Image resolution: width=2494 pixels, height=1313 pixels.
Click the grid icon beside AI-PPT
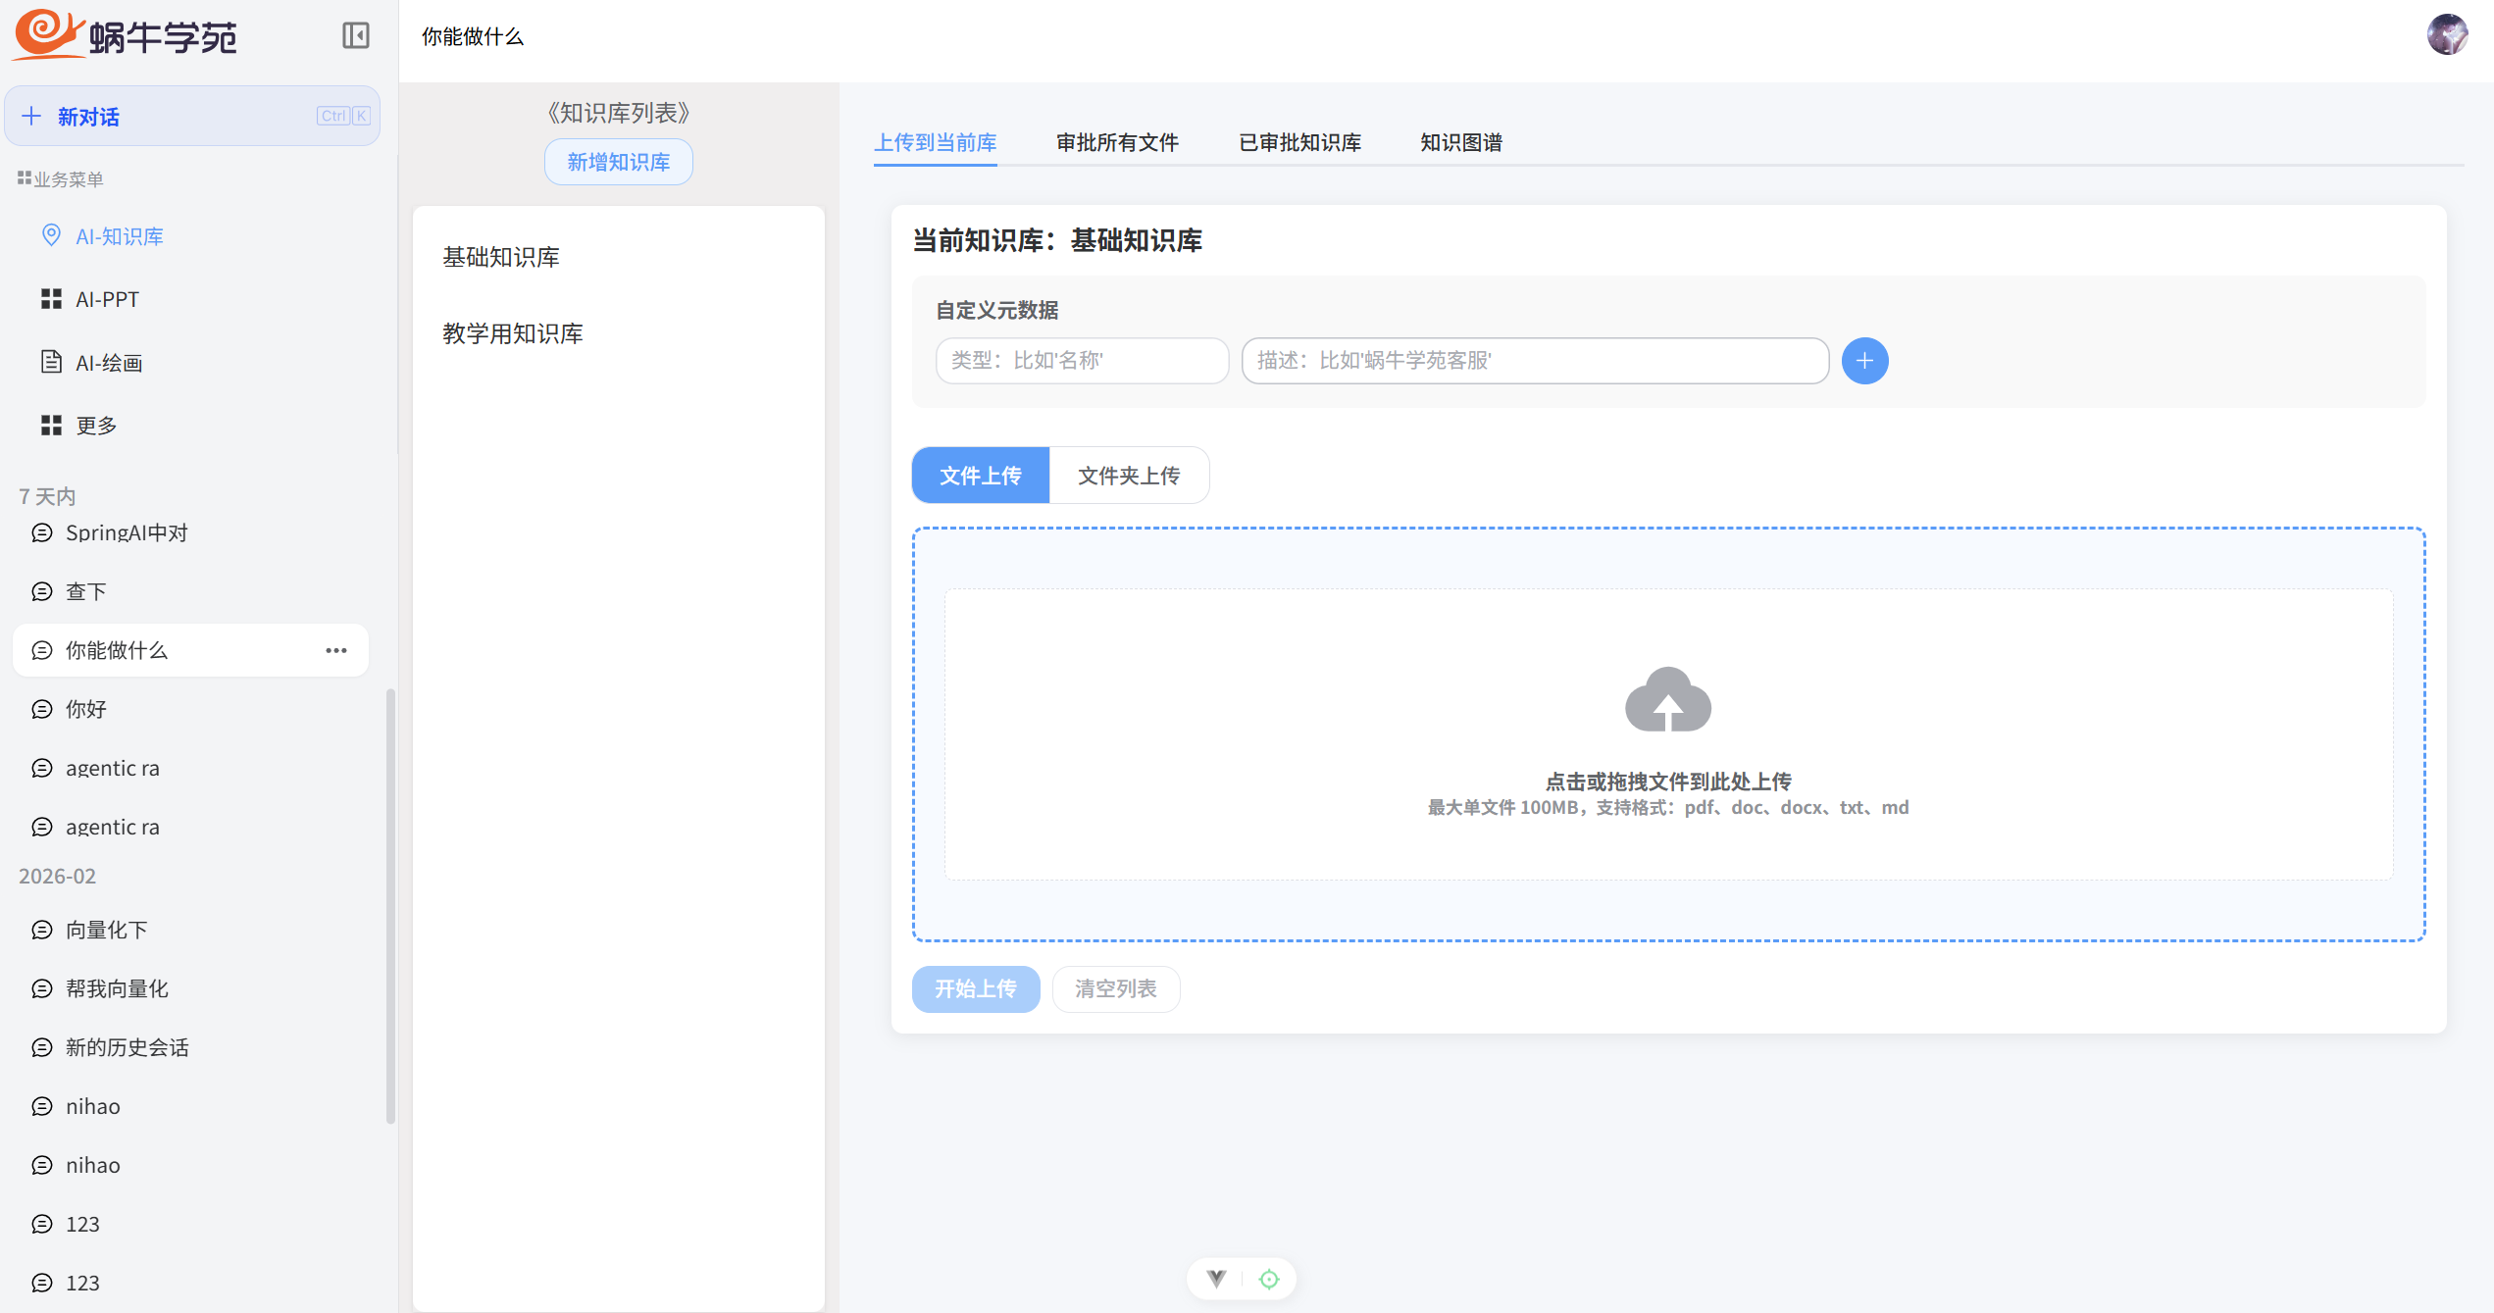coord(51,299)
